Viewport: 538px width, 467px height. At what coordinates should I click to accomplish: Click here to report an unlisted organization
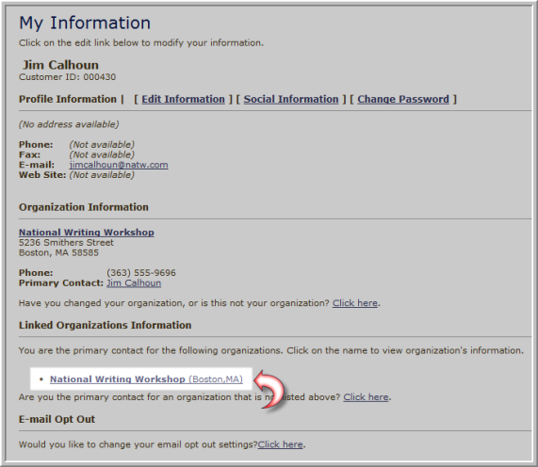367,397
